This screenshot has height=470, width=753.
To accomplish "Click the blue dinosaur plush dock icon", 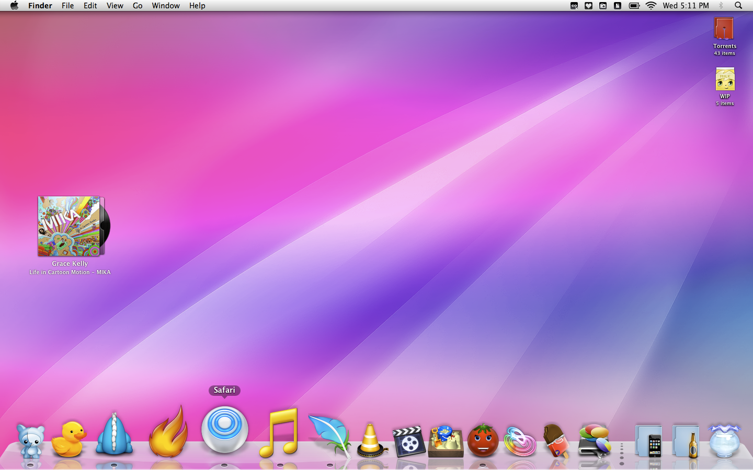I will tap(114, 434).
